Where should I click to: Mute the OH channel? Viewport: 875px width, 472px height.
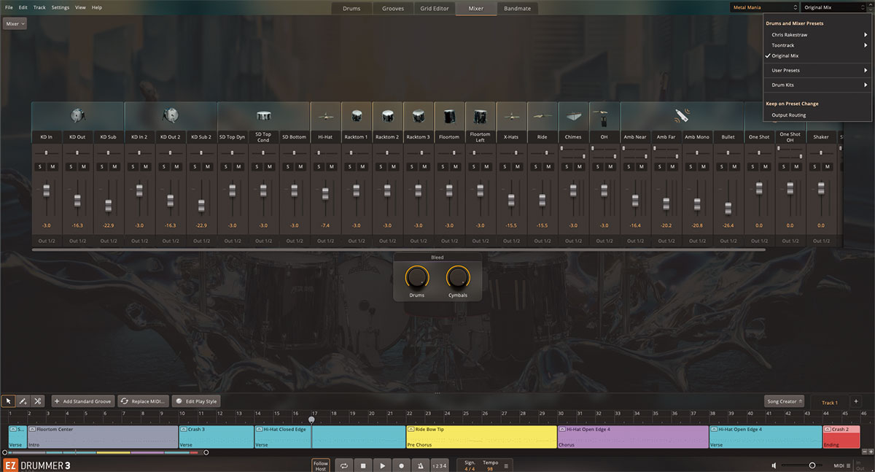pyautogui.click(x=610, y=166)
